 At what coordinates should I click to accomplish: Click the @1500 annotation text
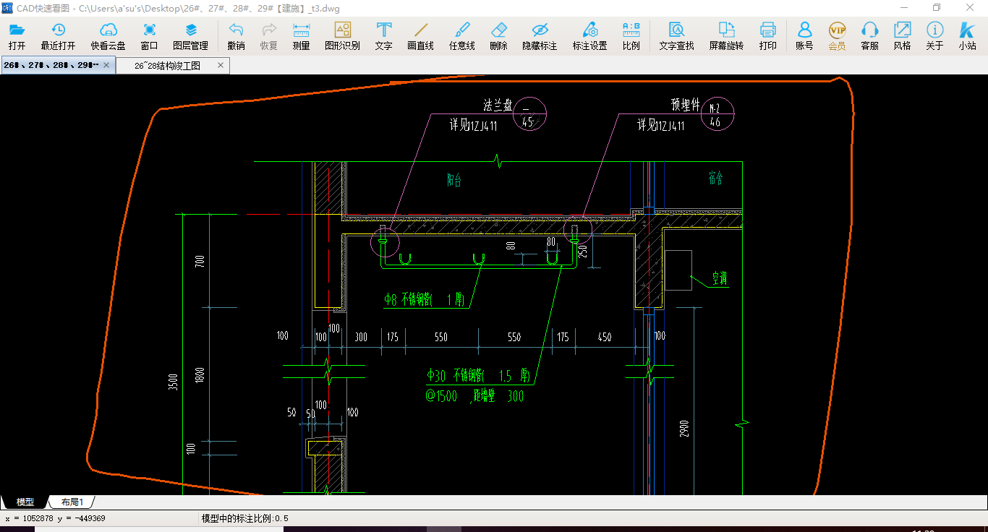(442, 396)
